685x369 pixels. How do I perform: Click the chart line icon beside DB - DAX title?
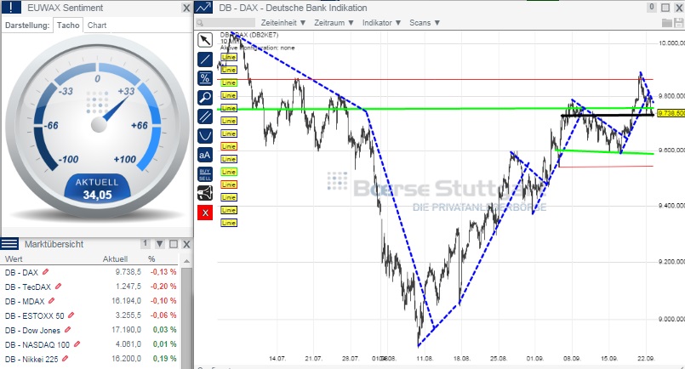click(x=203, y=8)
